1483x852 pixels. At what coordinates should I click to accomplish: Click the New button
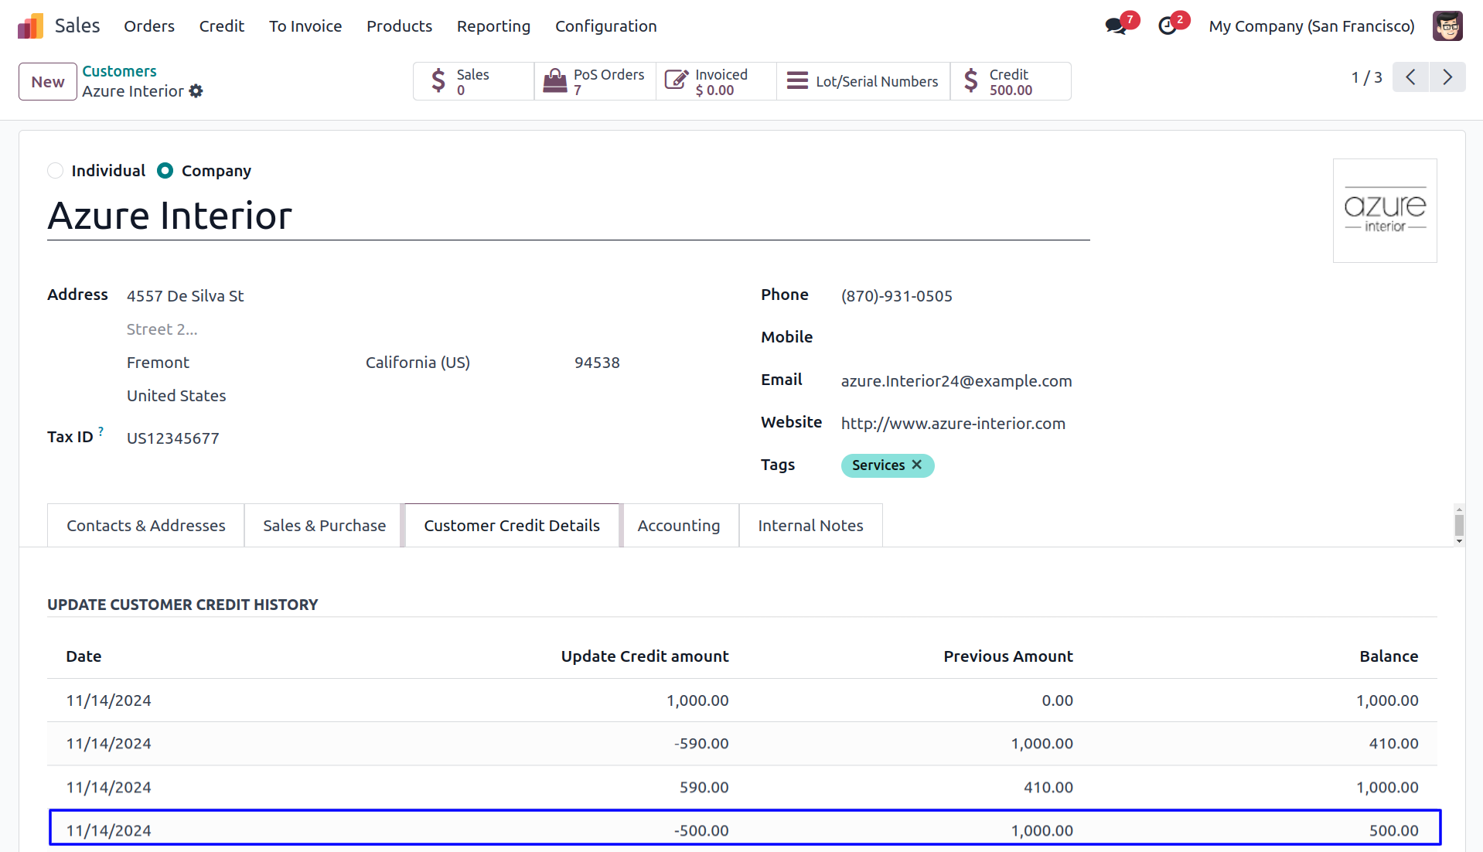48,82
